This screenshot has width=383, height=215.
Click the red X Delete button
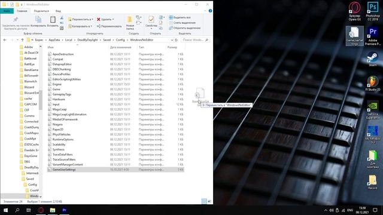click(105, 19)
